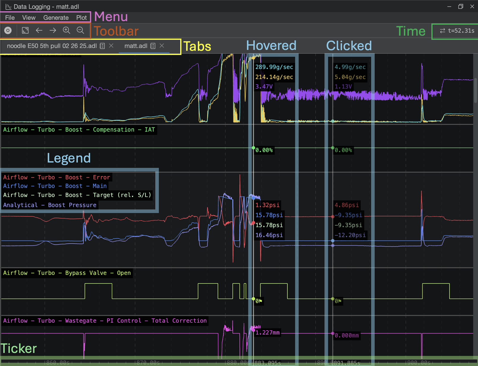Click the 870.00s tick on time axis
Viewport: 478px width, 366px height.
pos(148,363)
